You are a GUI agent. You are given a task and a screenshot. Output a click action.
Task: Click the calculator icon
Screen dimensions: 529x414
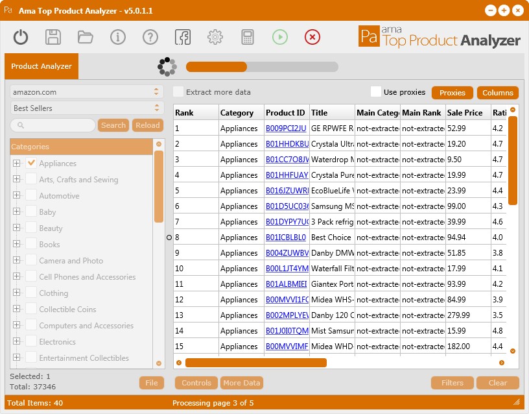tap(247, 37)
